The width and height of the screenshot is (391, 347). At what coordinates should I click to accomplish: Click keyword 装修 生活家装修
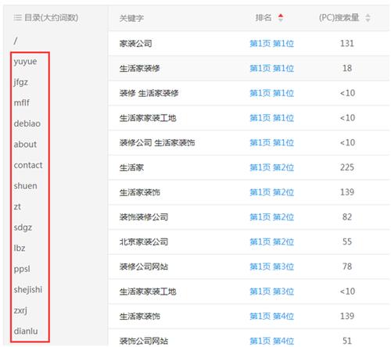[x=149, y=93]
